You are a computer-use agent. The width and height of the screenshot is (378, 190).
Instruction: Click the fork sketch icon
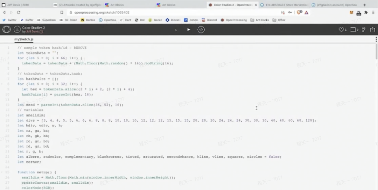(364, 30)
